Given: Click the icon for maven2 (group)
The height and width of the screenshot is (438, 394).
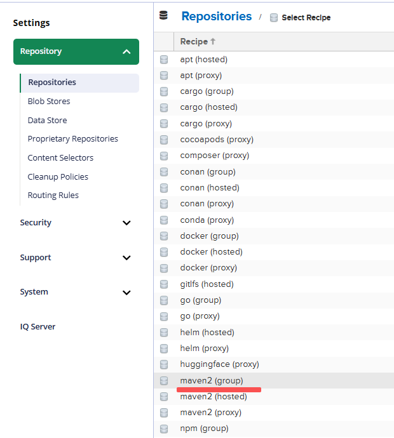Looking at the screenshot, I should pyautogui.click(x=164, y=380).
